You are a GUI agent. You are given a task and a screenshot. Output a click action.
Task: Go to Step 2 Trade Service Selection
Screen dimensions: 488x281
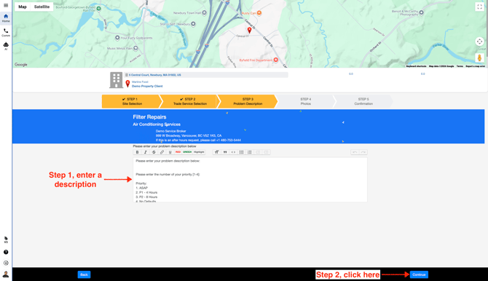[190, 101]
